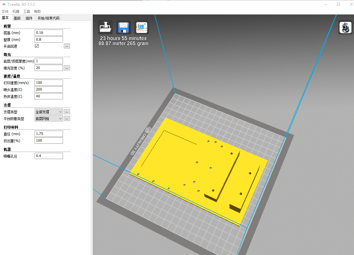Open the 机器 menu
The height and width of the screenshot is (255, 354).
(16, 12)
